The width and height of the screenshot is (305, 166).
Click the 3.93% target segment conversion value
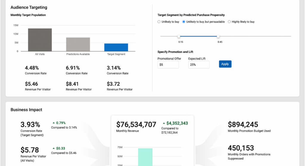coord(30,124)
